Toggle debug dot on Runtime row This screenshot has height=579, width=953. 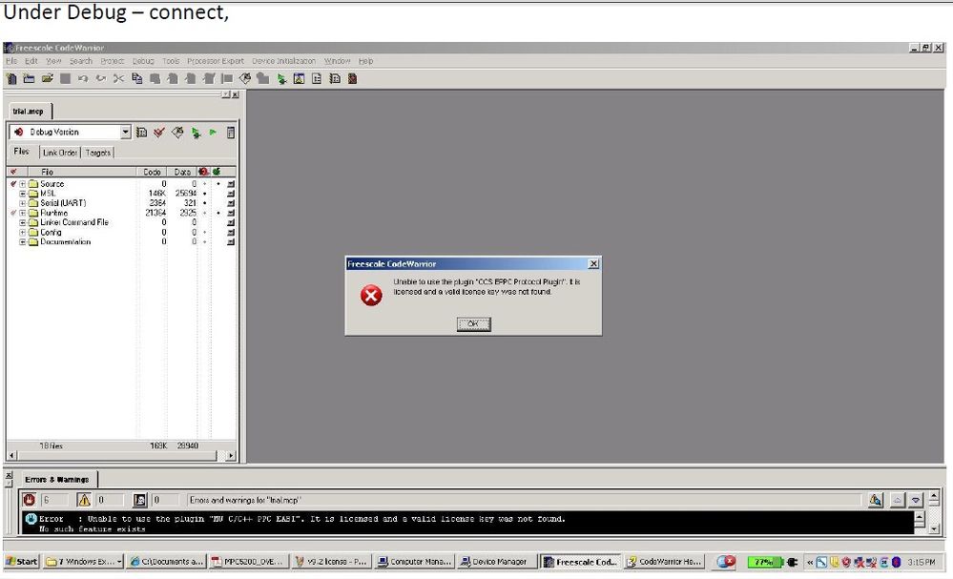pos(218,213)
